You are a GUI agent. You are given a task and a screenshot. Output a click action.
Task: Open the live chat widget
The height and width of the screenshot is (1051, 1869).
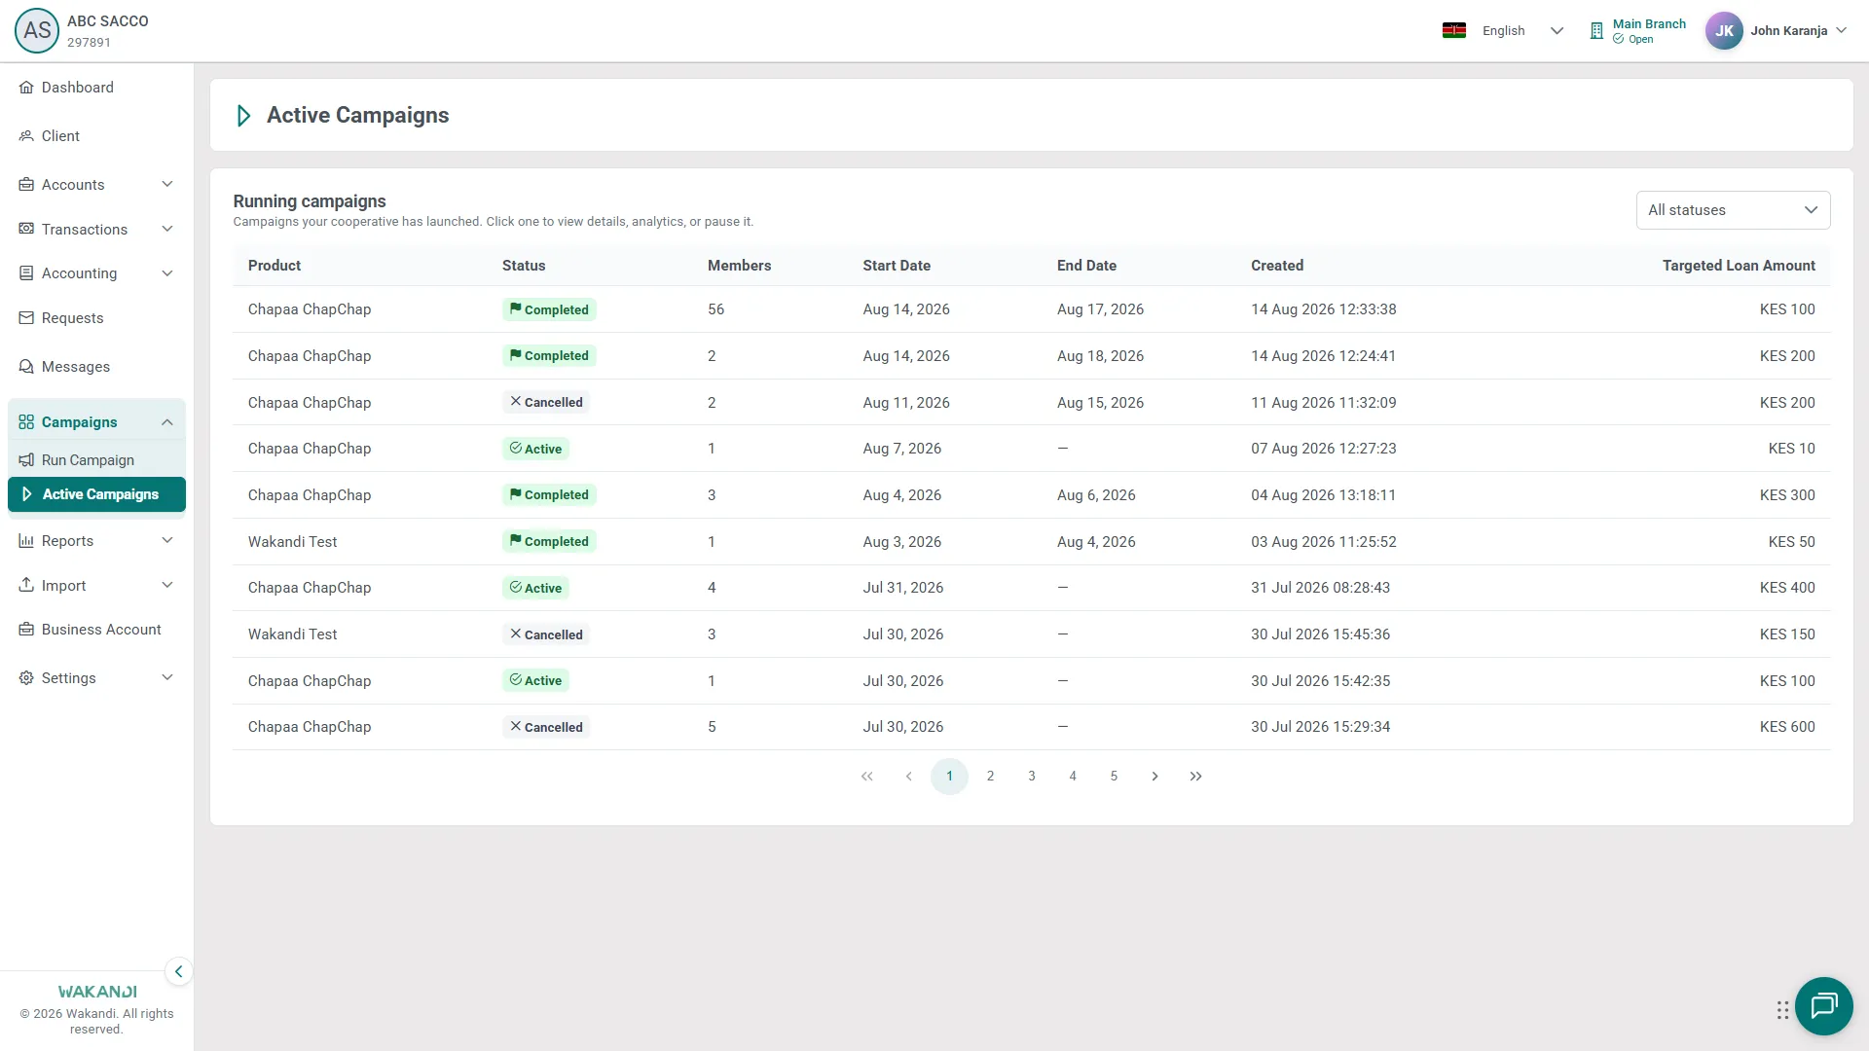[1823, 1005]
